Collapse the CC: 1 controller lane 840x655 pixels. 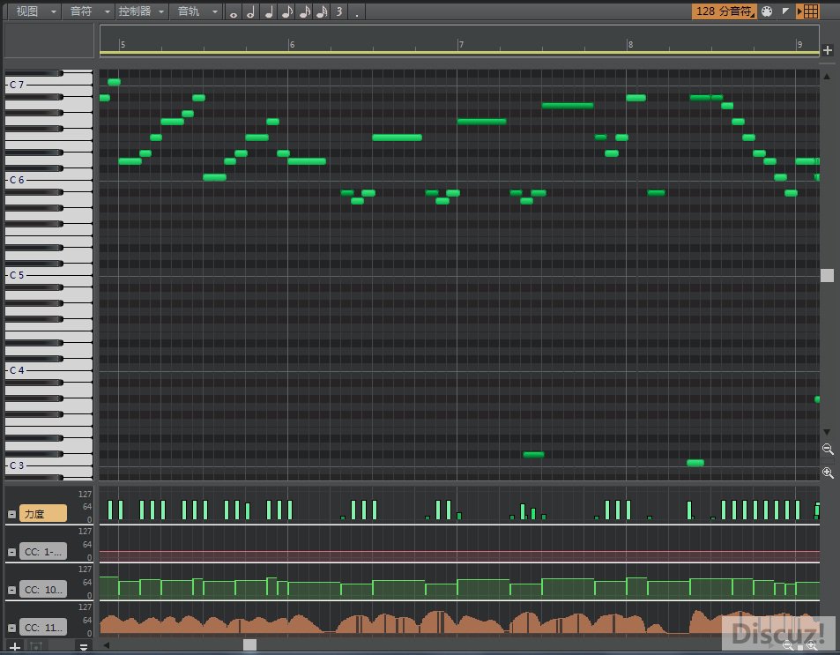tap(11, 552)
